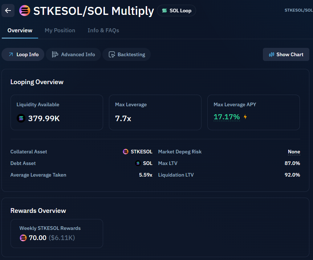Click the SOL Loop badge
This screenshot has width=313, height=260.
click(176, 11)
